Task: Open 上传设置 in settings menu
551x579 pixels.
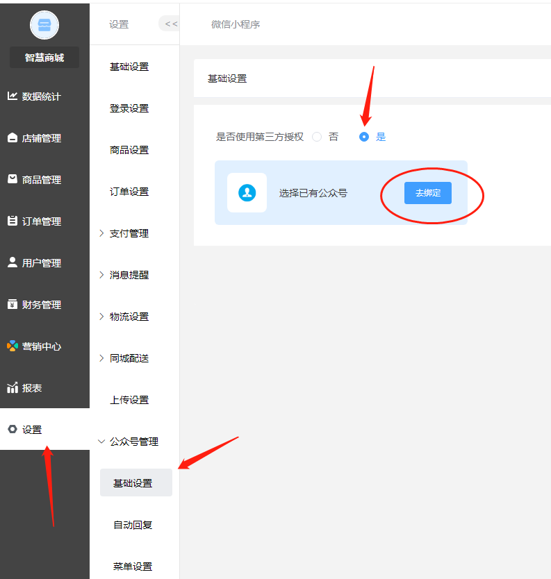Action: [x=129, y=400]
